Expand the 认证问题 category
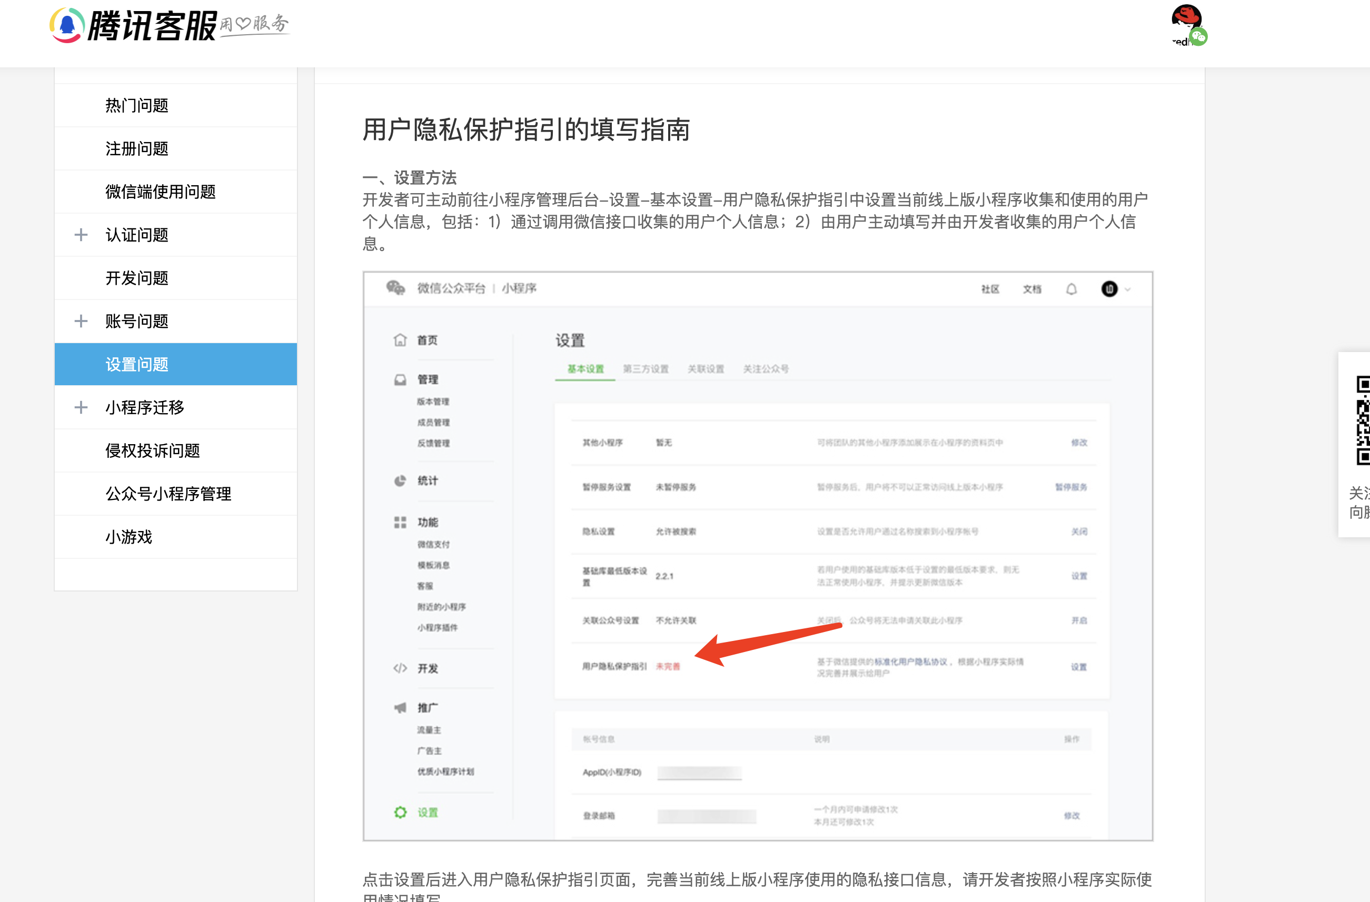1370x902 pixels. (x=81, y=235)
